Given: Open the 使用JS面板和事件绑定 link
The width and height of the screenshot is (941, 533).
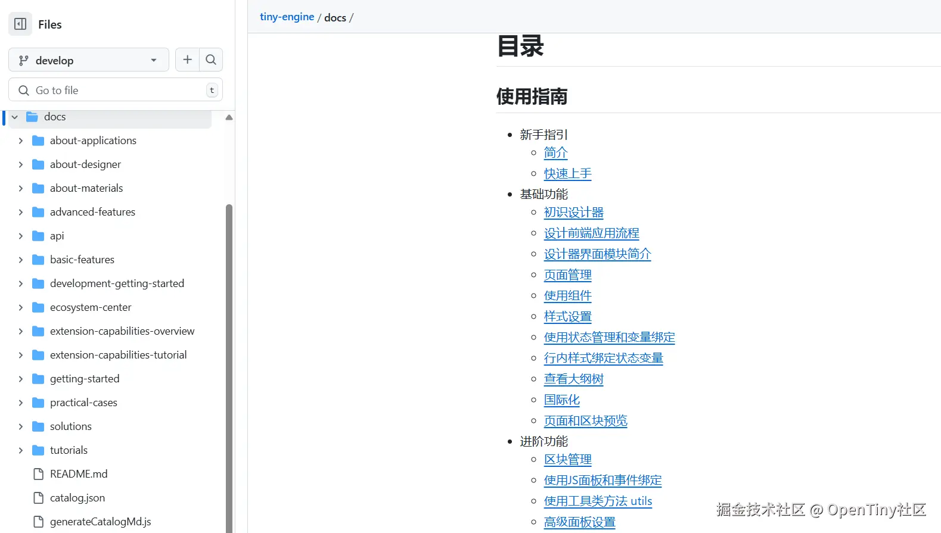Looking at the screenshot, I should 603,480.
